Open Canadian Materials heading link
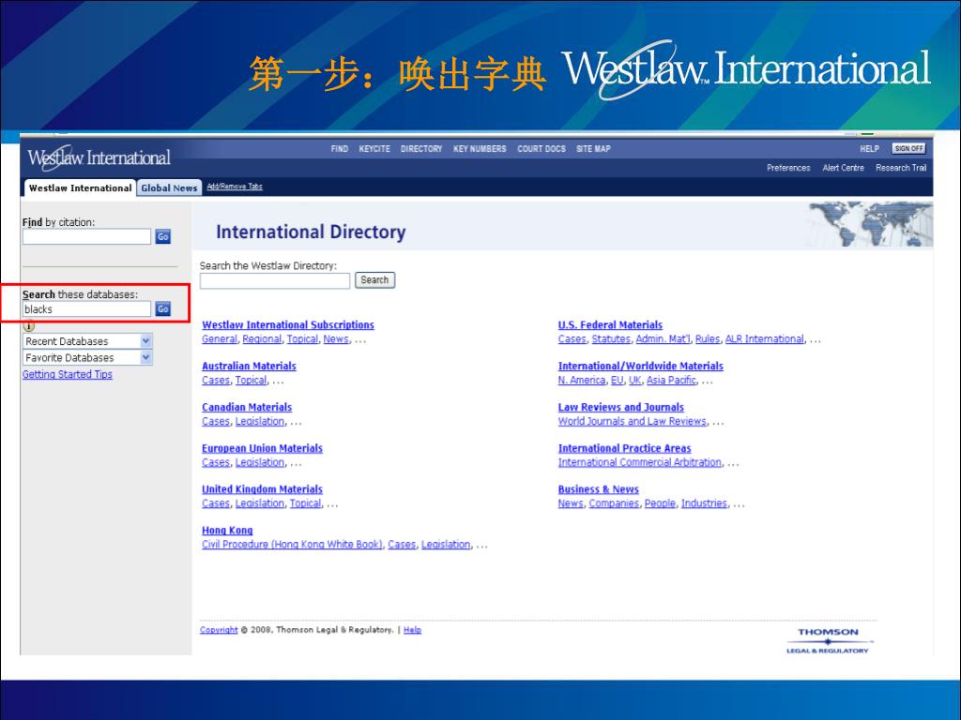Image resolution: width=961 pixels, height=720 pixels. coord(247,407)
